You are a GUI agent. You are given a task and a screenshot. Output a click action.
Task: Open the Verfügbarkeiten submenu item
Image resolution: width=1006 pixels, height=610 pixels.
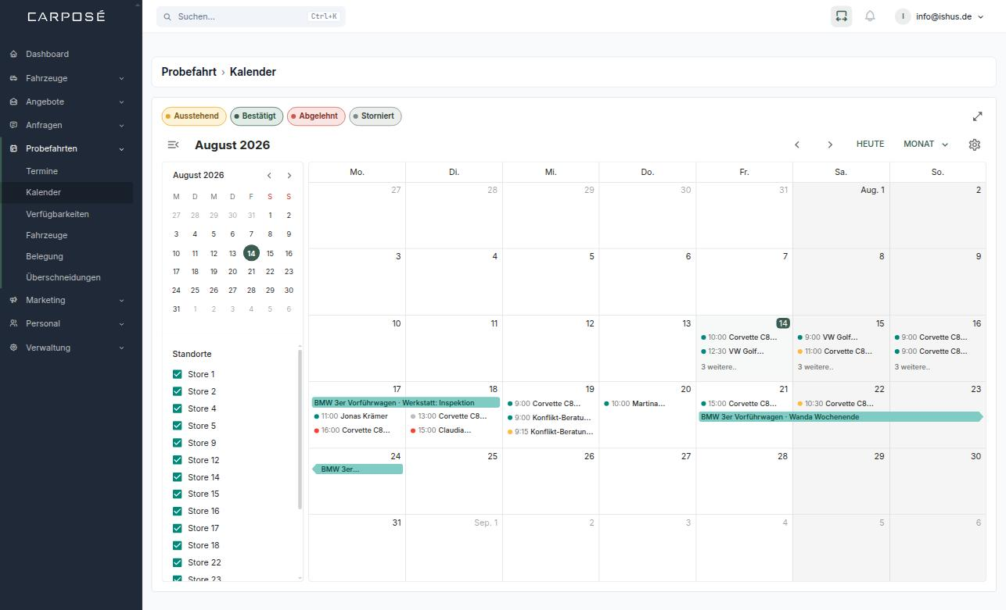(x=57, y=214)
